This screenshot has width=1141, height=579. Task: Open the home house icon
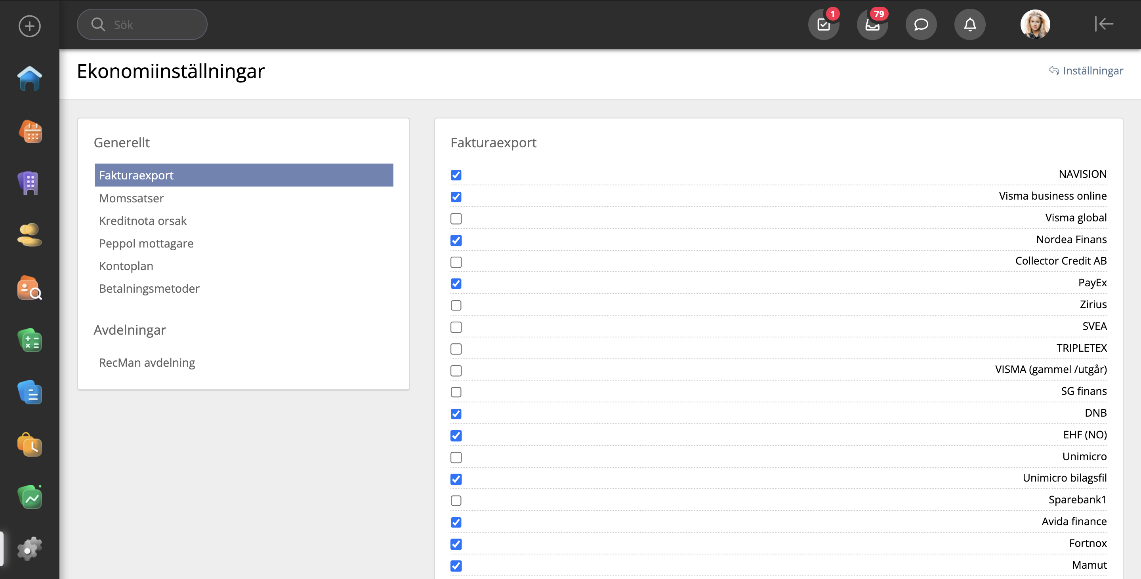tap(30, 78)
